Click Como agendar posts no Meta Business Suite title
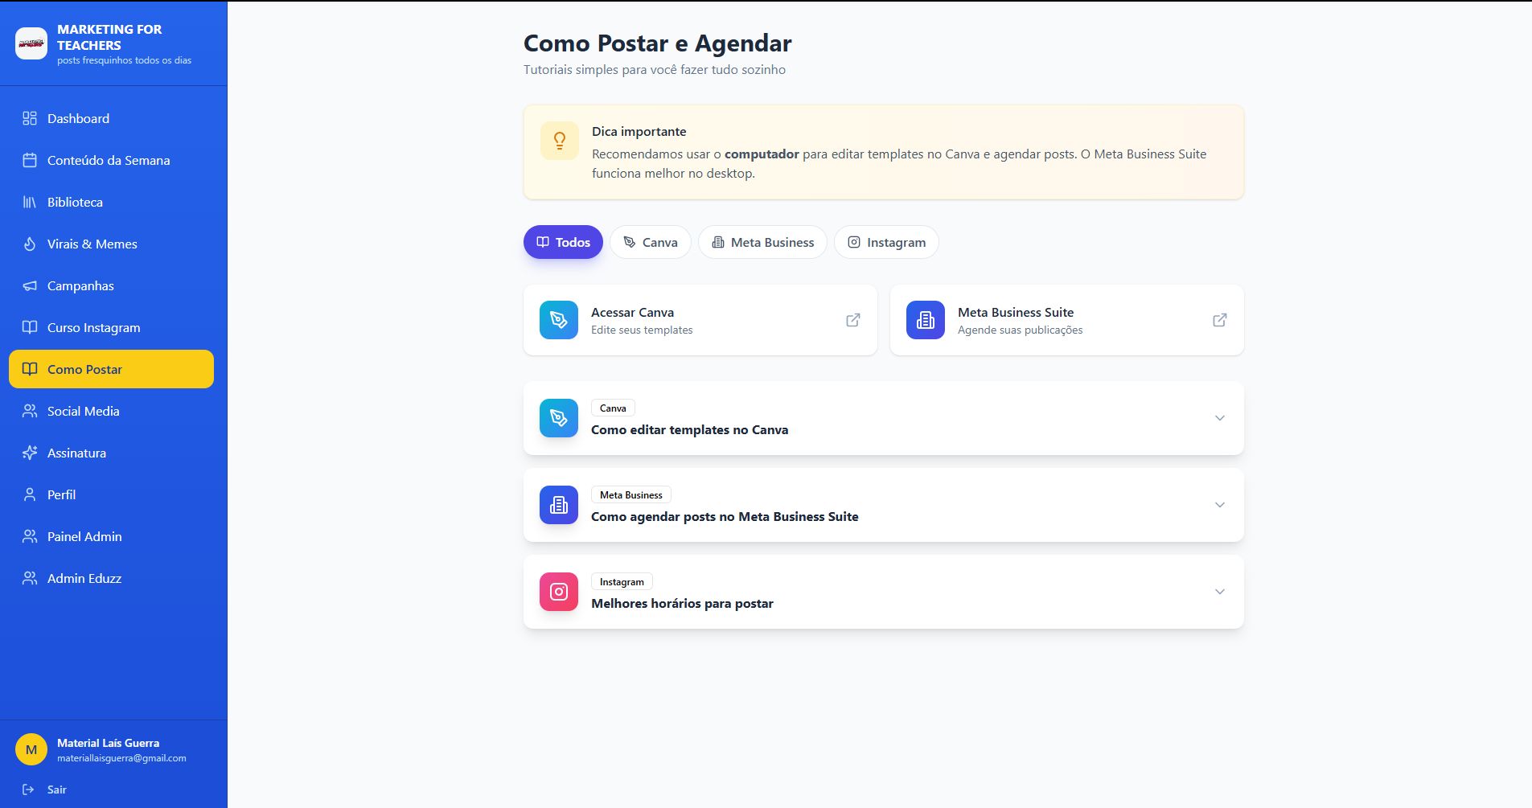1532x808 pixels. click(725, 517)
